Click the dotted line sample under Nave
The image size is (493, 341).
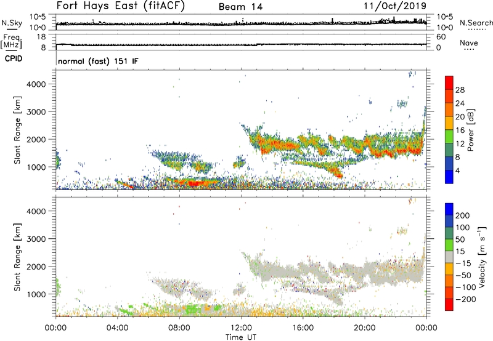tap(469, 50)
